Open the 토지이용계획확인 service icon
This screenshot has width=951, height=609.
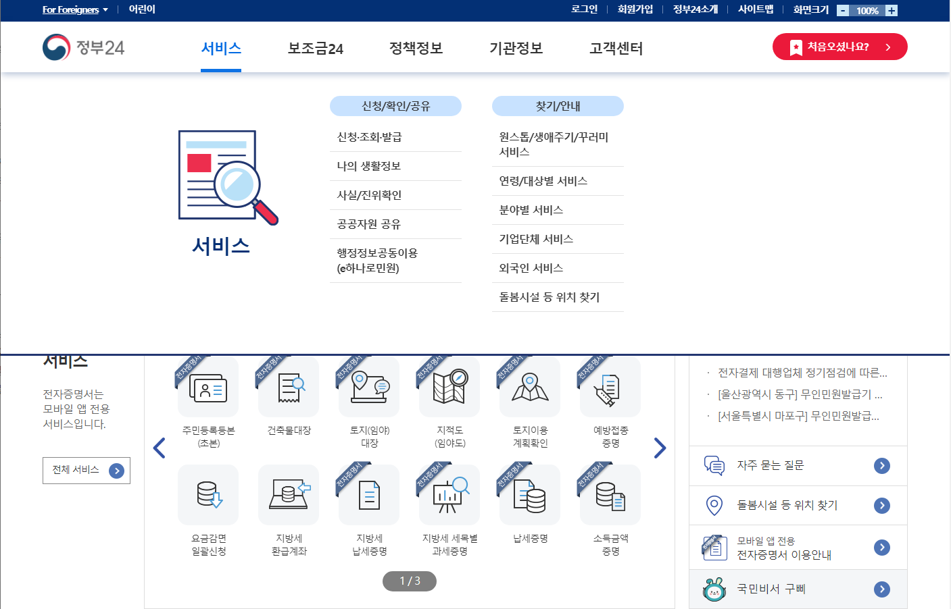tap(530, 388)
